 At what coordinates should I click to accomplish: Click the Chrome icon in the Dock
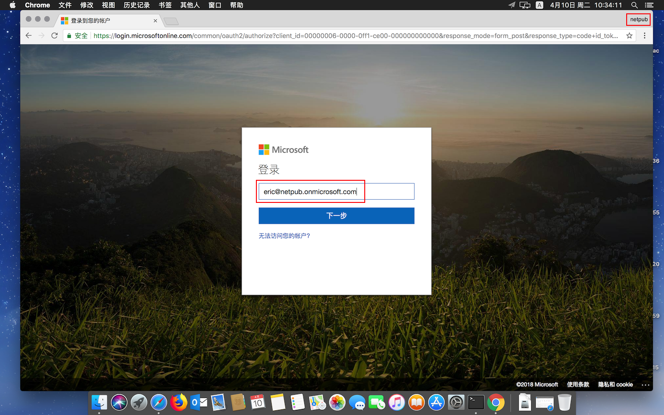click(x=496, y=403)
